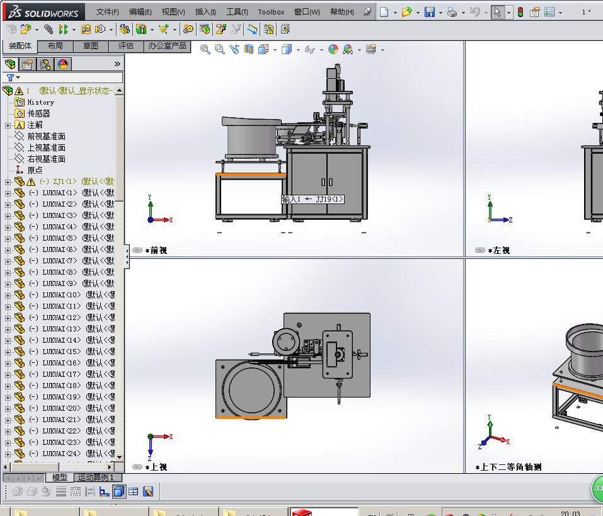603x516 pixels.
Task: Expand the ZJ1<1> component node
Action: click(9, 181)
